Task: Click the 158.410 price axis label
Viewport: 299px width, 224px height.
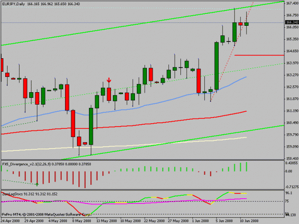Action: (292, 159)
